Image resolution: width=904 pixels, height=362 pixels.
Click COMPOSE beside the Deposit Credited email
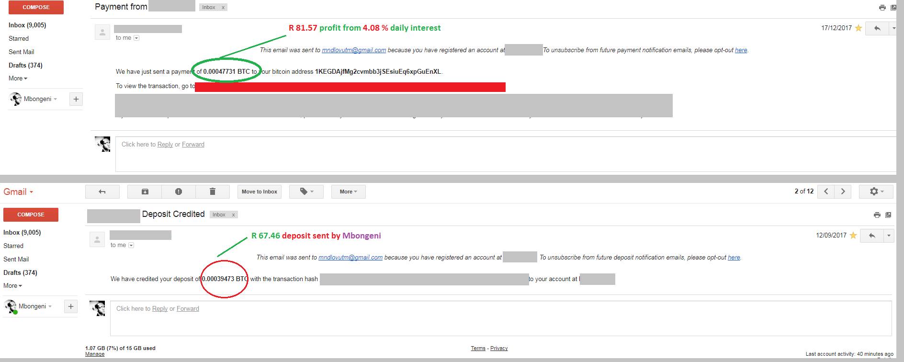[x=31, y=215]
